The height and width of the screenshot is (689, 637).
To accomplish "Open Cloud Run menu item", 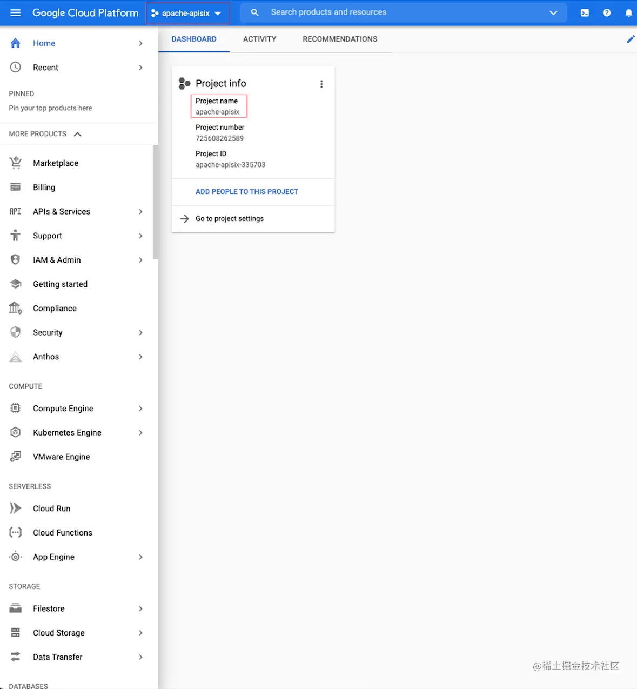I will (x=51, y=509).
